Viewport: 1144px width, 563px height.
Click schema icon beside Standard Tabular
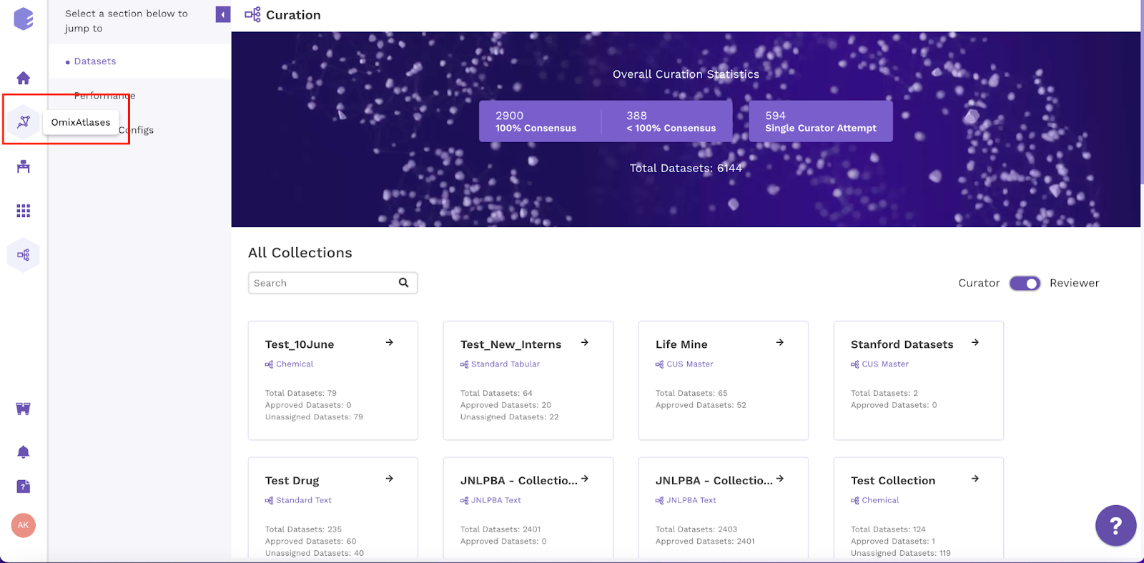[x=464, y=364]
